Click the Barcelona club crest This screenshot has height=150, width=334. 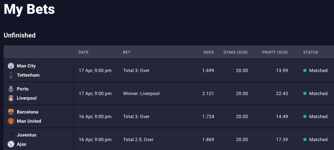(11, 112)
